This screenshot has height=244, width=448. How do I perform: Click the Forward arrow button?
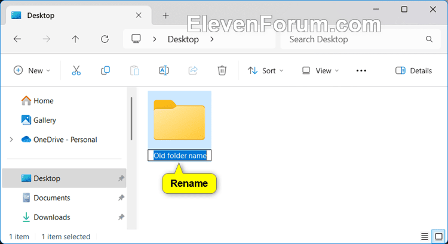click(x=46, y=39)
